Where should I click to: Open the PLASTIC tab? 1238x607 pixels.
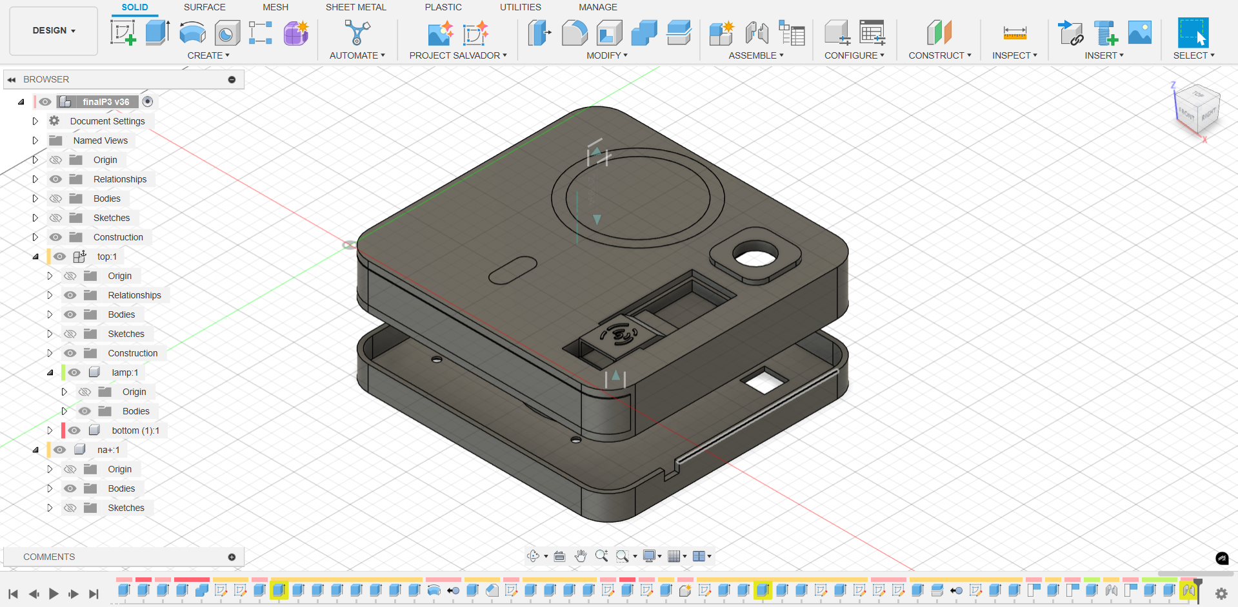pyautogui.click(x=443, y=7)
